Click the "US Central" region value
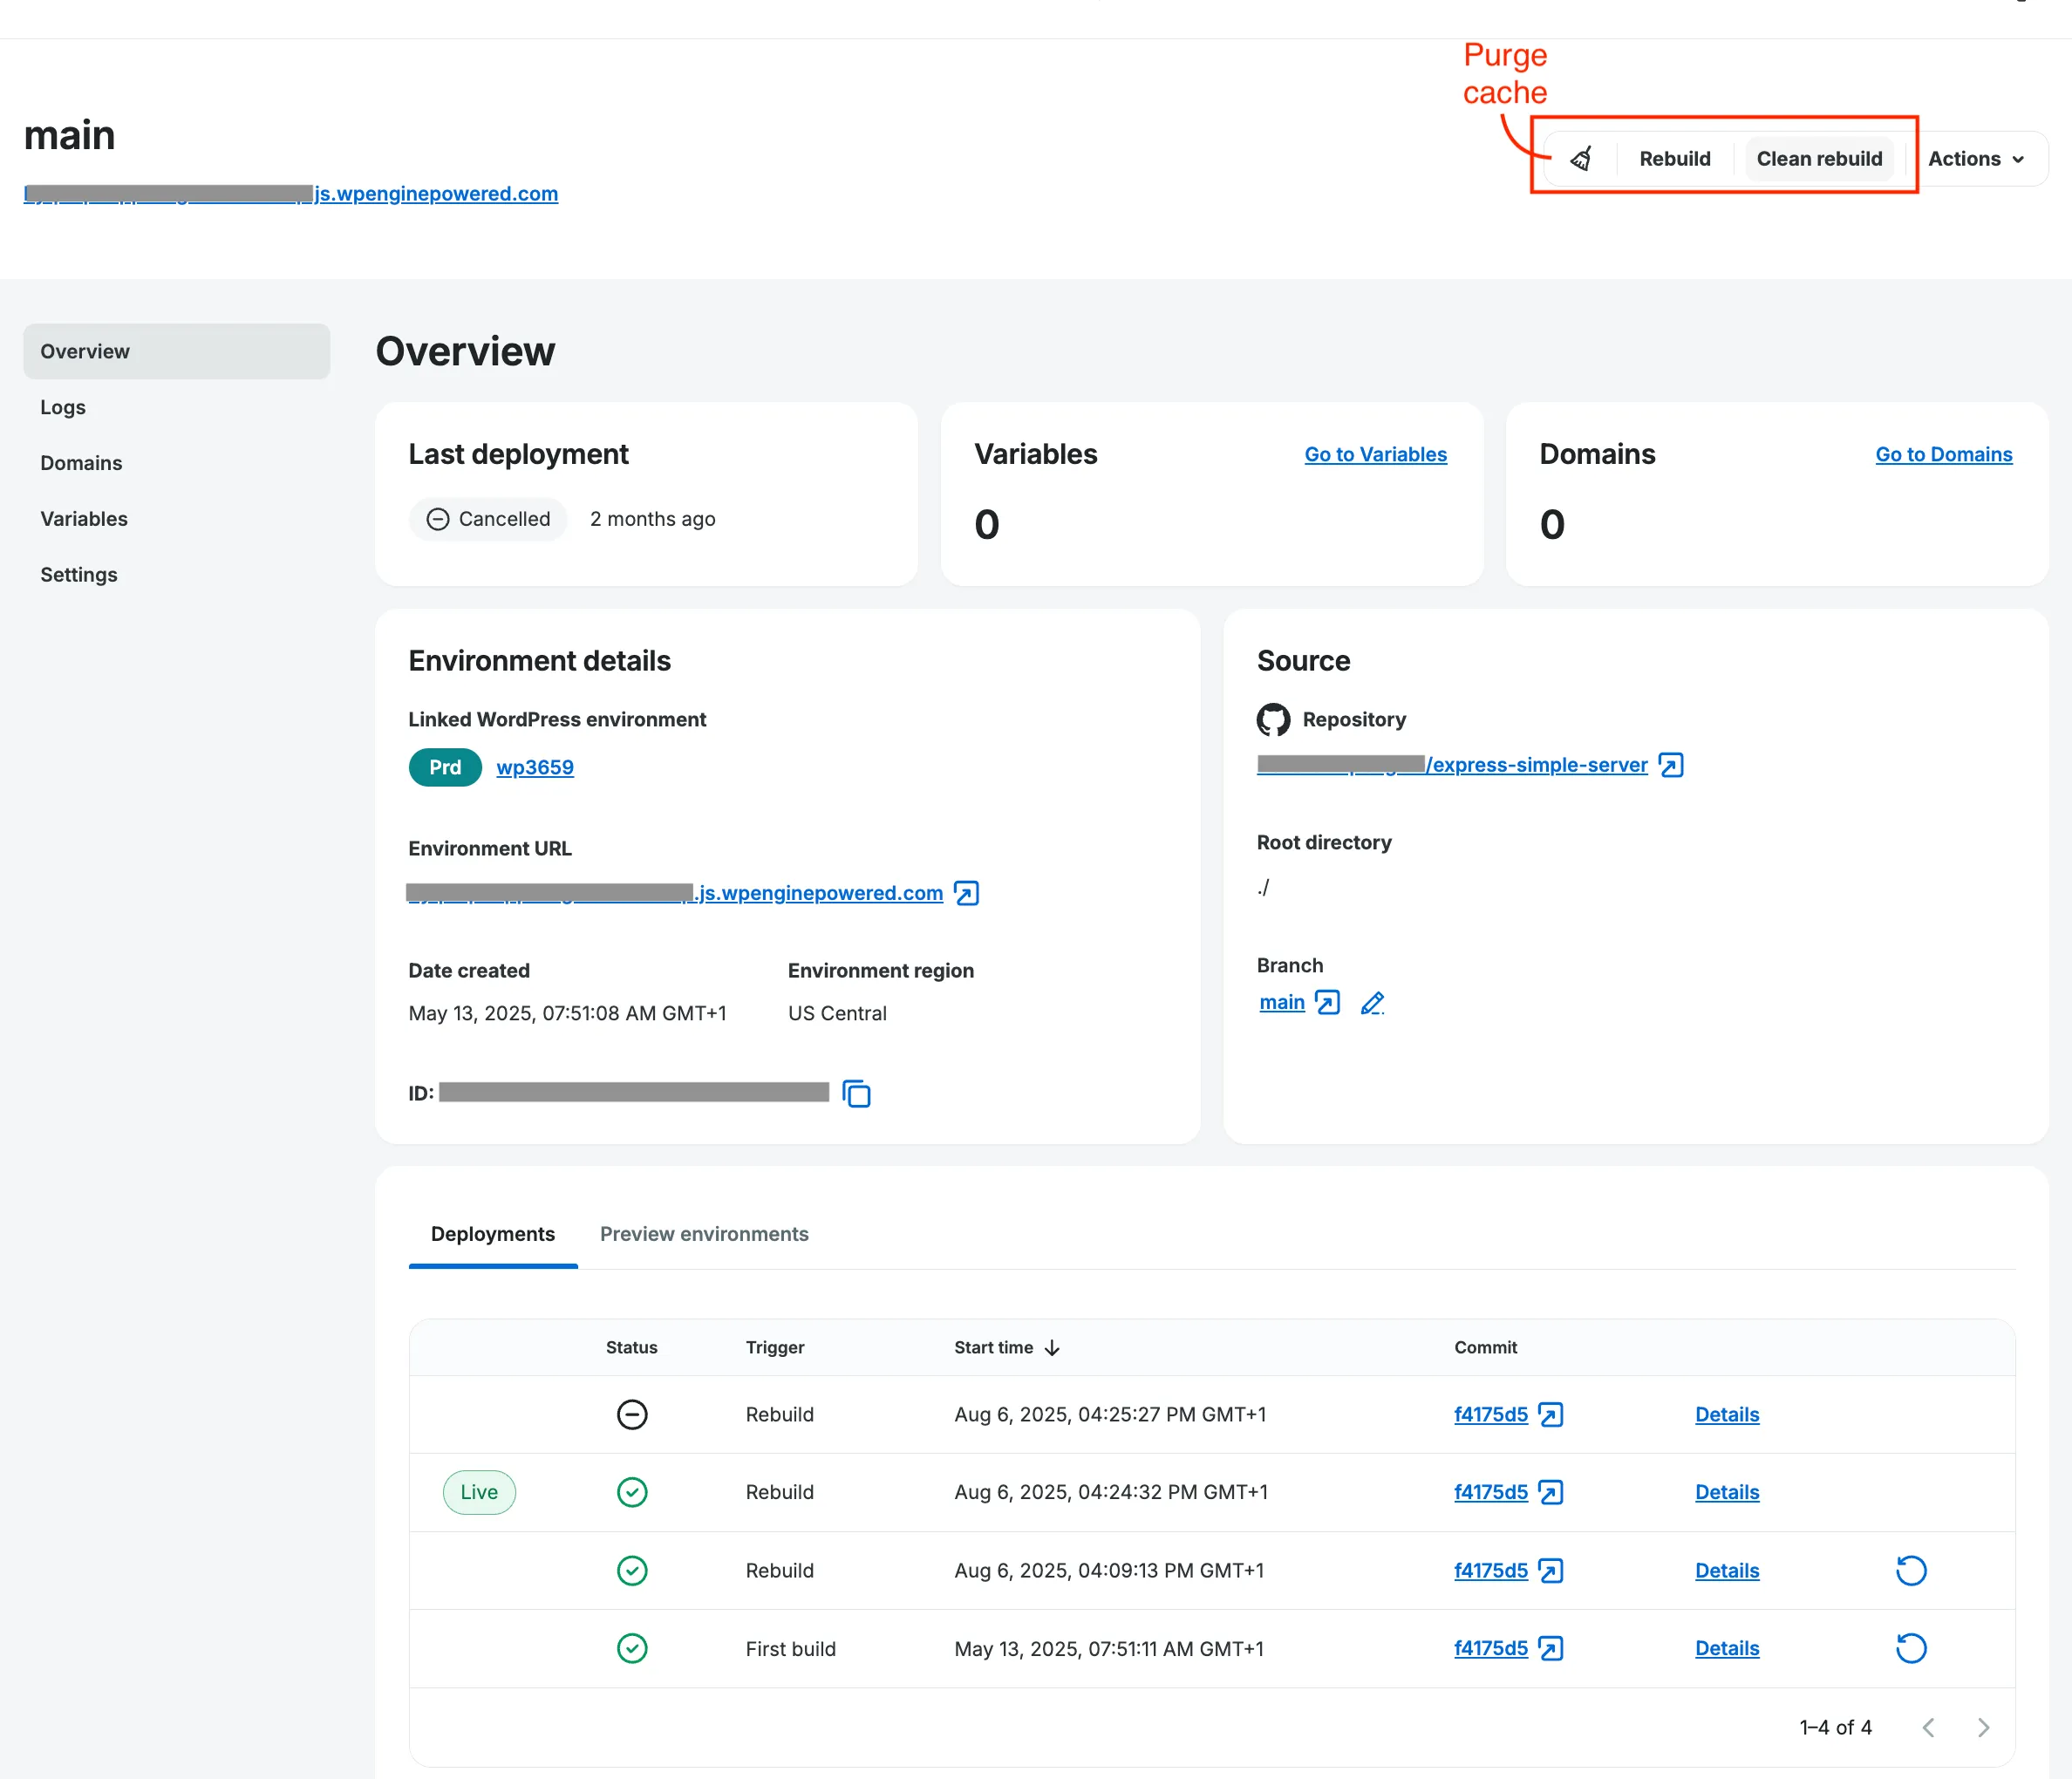This screenshot has height=1779, width=2072. coord(837,1013)
